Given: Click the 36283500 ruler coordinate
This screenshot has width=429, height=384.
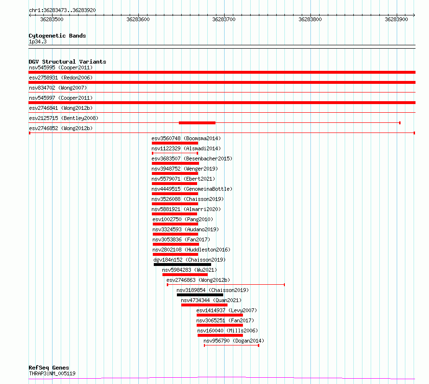Looking at the screenshot, I should click(52, 19).
